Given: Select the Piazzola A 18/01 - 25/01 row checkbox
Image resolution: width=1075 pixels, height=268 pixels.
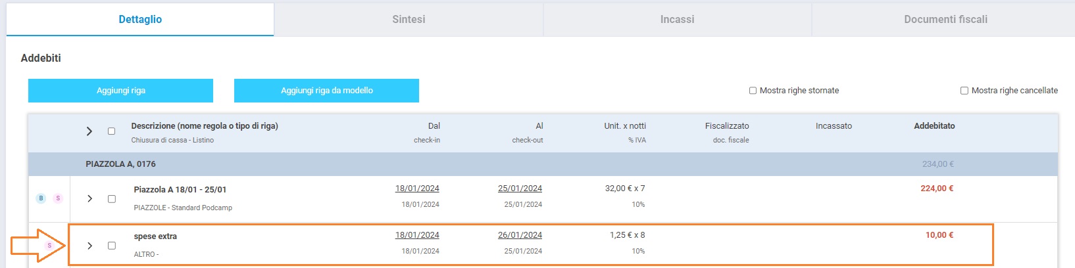Looking at the screenshot, I should [x=111, y=199].
